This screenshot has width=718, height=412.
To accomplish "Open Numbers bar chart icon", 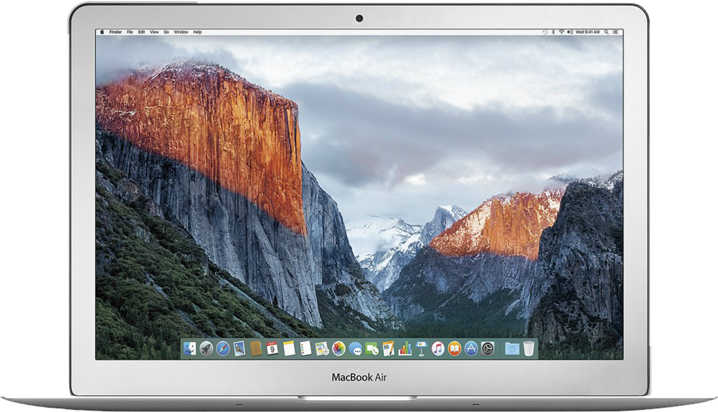I will click(x=405, y=349).
